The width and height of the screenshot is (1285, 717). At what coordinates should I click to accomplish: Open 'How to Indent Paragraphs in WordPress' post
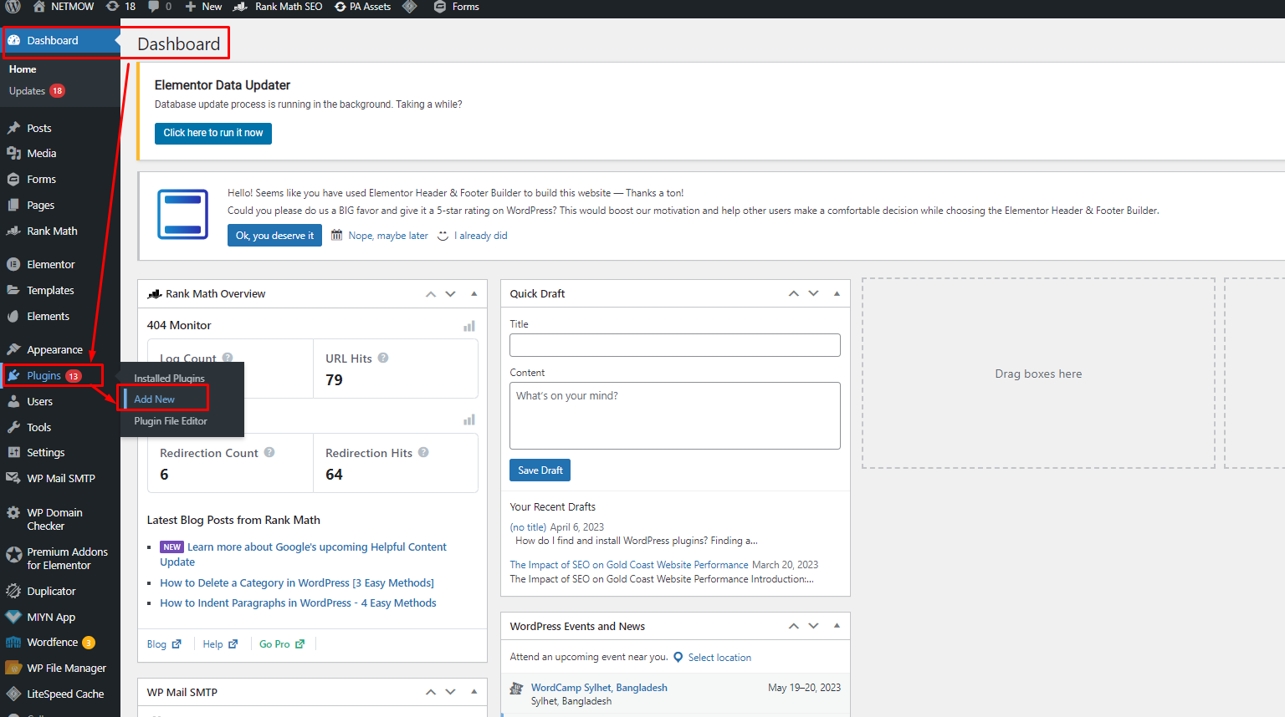[x=298, y=603]
